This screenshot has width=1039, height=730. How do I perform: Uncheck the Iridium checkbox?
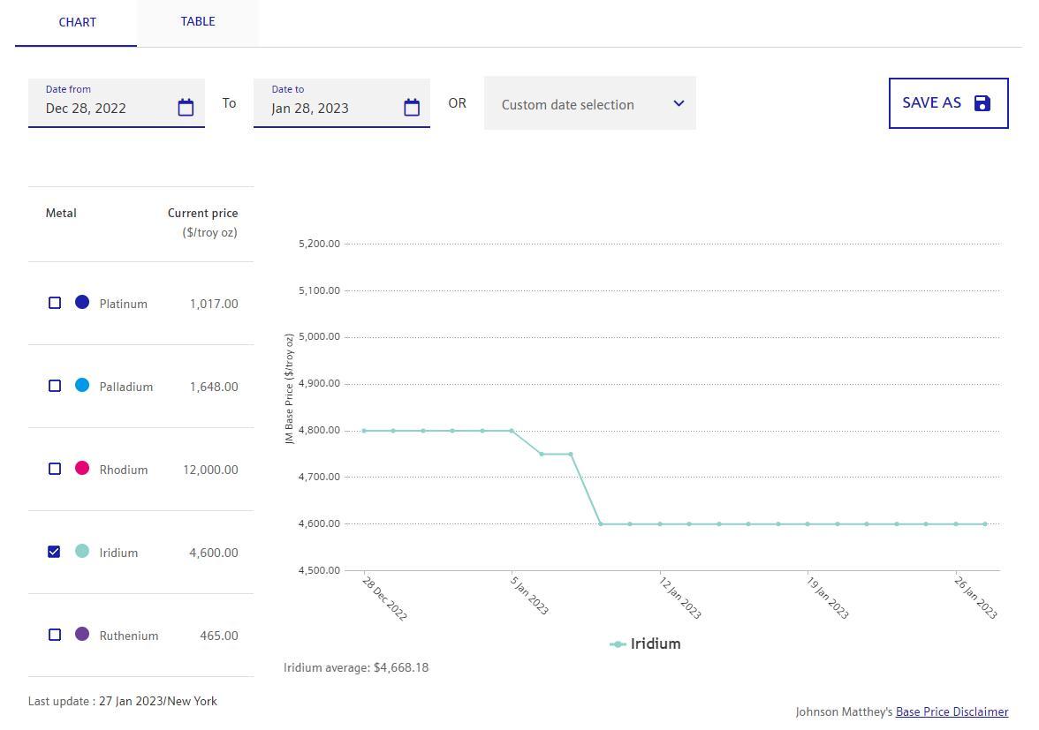[55, 552]
